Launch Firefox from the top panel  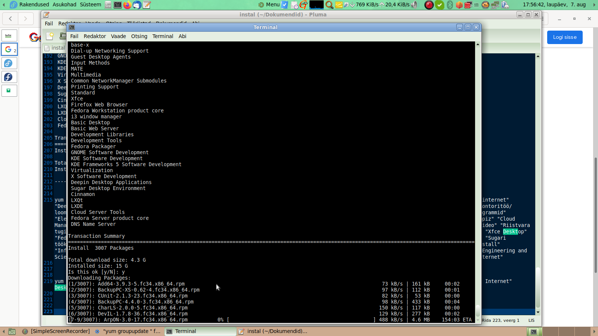pos(127,4)
